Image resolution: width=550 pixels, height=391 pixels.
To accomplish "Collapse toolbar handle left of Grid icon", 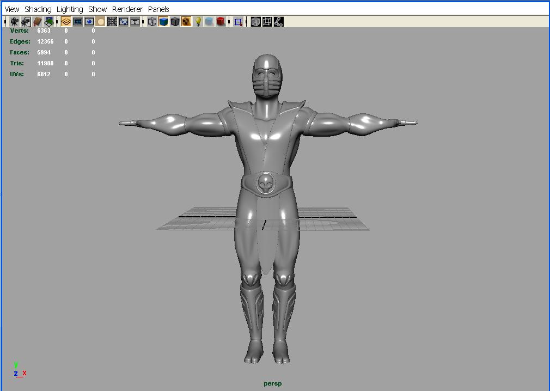I will point(57,22).
